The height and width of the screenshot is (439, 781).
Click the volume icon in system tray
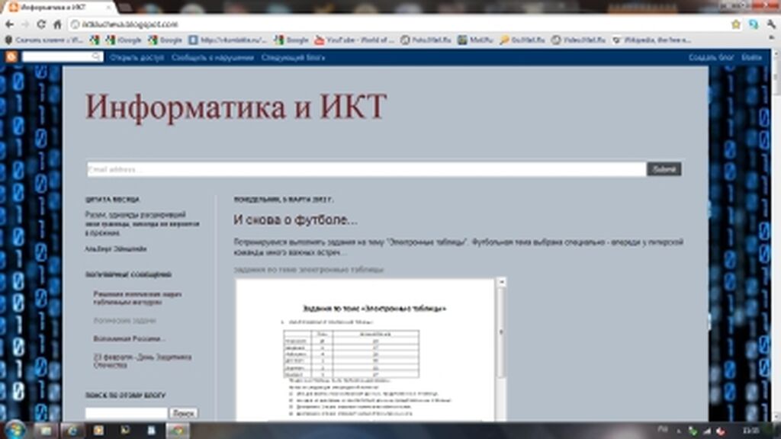coord(719,431)
